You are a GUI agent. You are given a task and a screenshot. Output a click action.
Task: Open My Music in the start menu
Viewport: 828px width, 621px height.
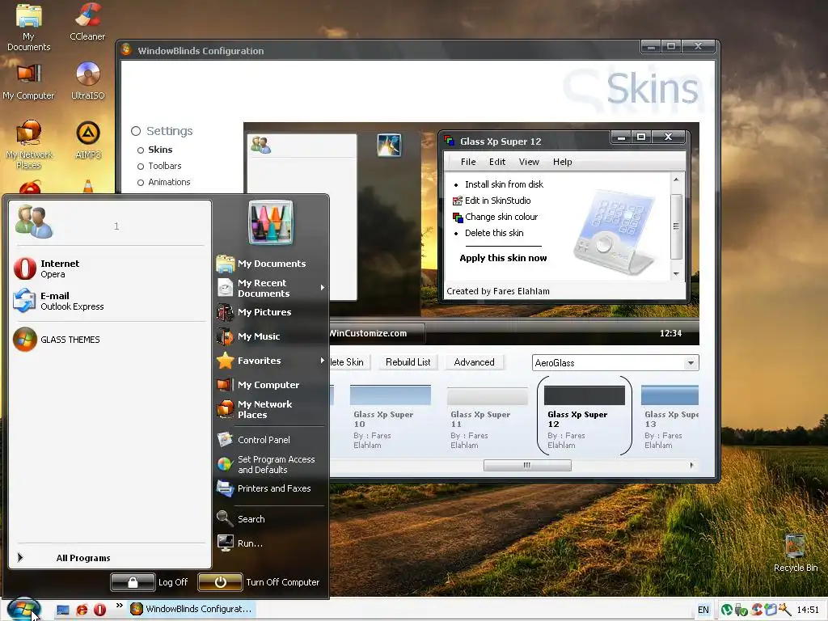(271, 336)
